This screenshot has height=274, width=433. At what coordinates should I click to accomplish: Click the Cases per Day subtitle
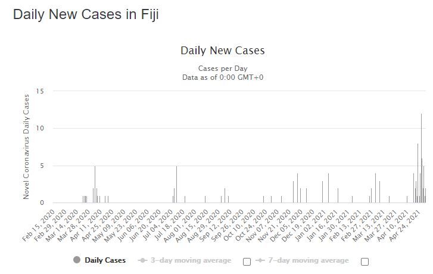coord(222,68)
